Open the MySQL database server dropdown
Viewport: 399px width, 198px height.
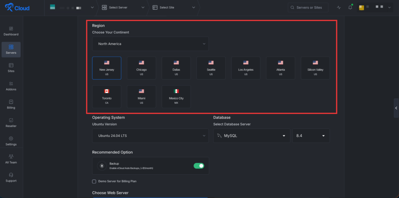point(251,136)
